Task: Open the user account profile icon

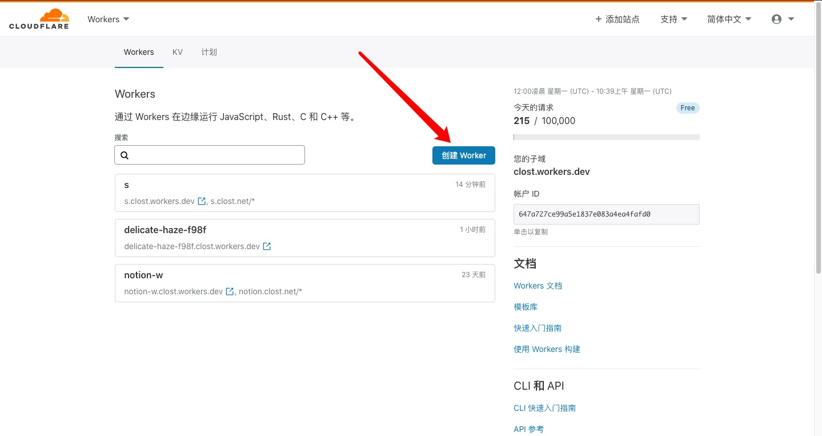Action: point(776,19)
